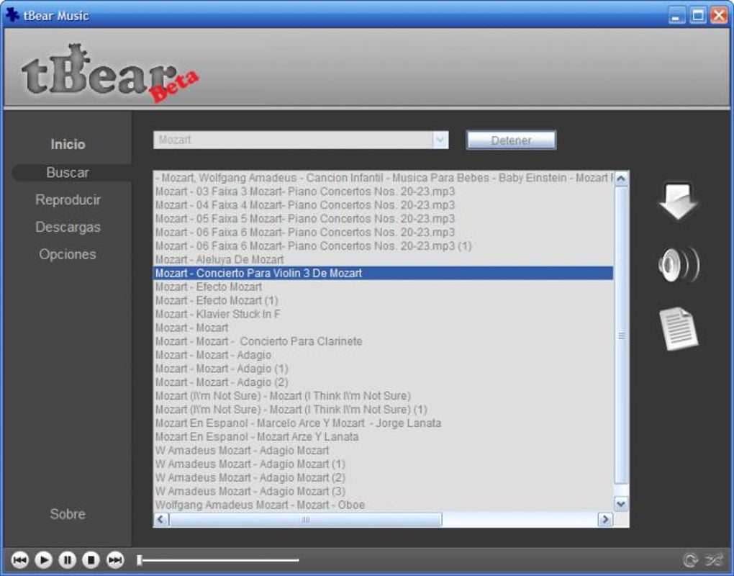
Task: Open the Sobre page
Action: (67, 514)
